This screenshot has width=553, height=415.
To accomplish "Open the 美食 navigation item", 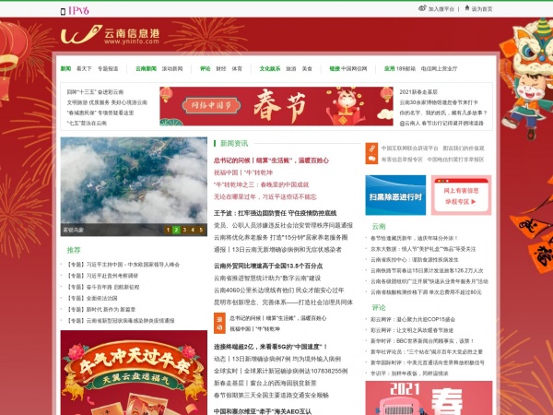I will (307, 68).
